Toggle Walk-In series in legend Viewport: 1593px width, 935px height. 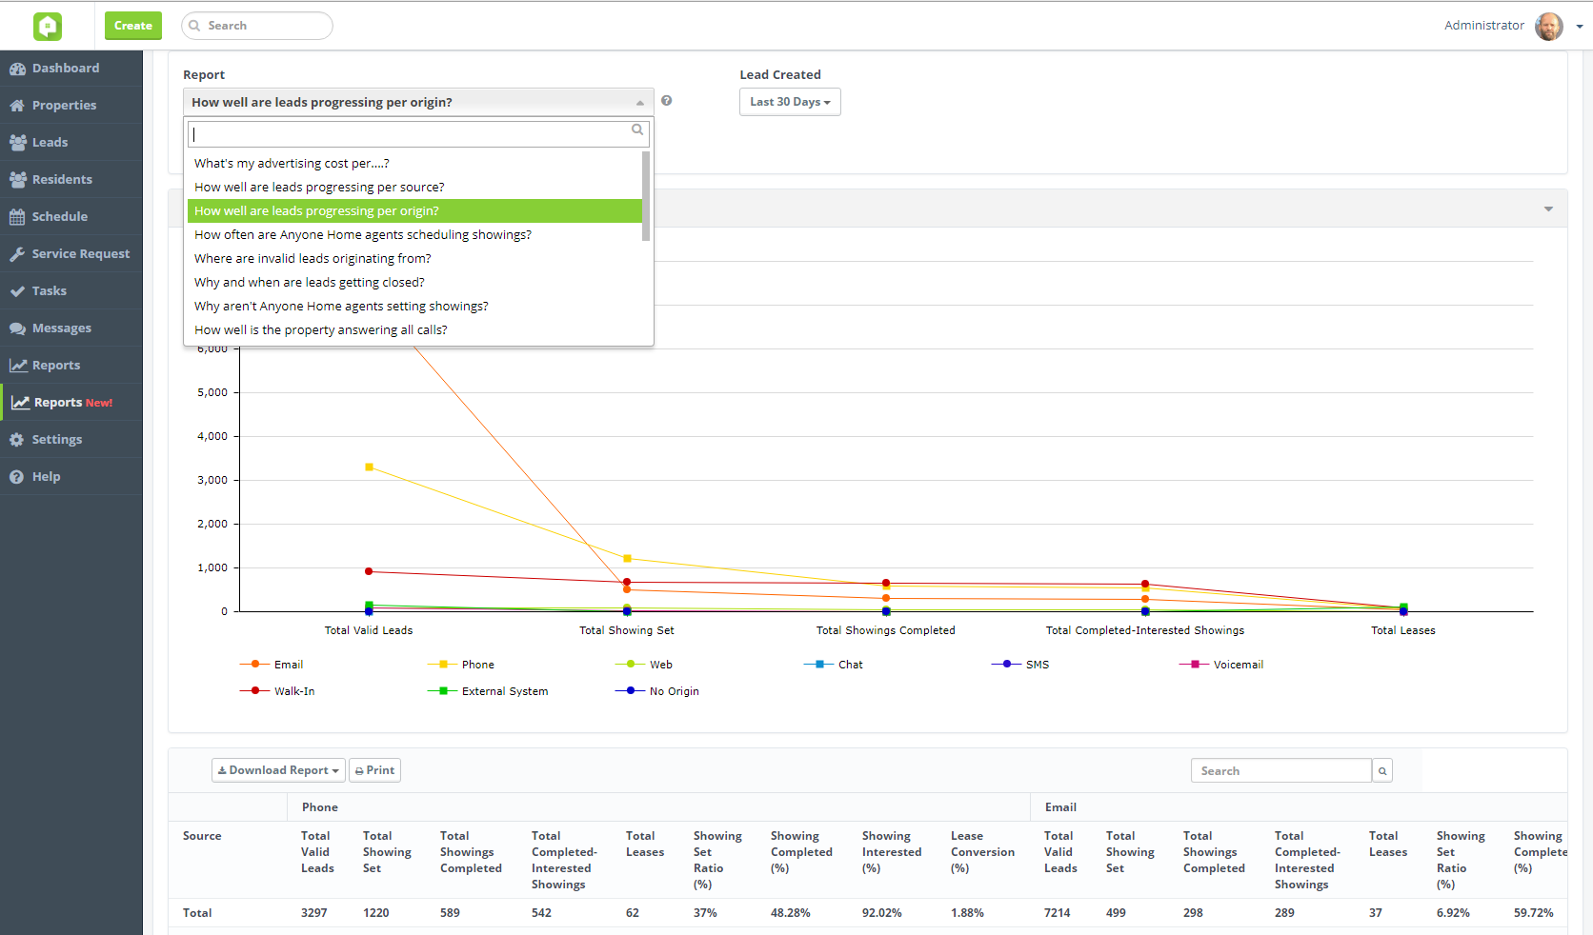coord(277,691)
